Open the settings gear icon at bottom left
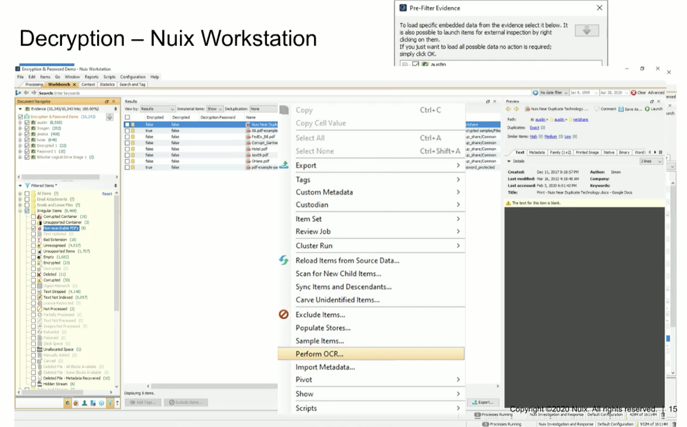The image size is (687, 427). (101, 403)
